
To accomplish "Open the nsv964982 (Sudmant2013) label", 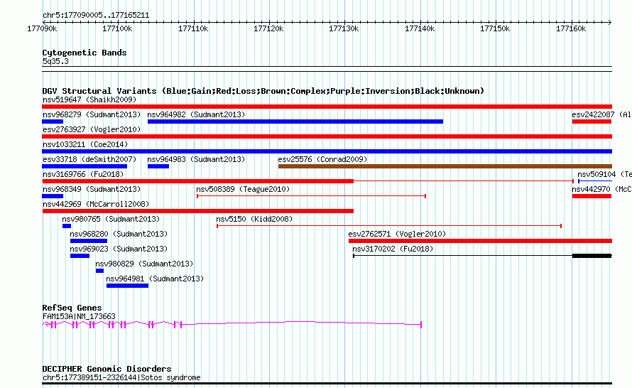I will (x=196, y=114).
